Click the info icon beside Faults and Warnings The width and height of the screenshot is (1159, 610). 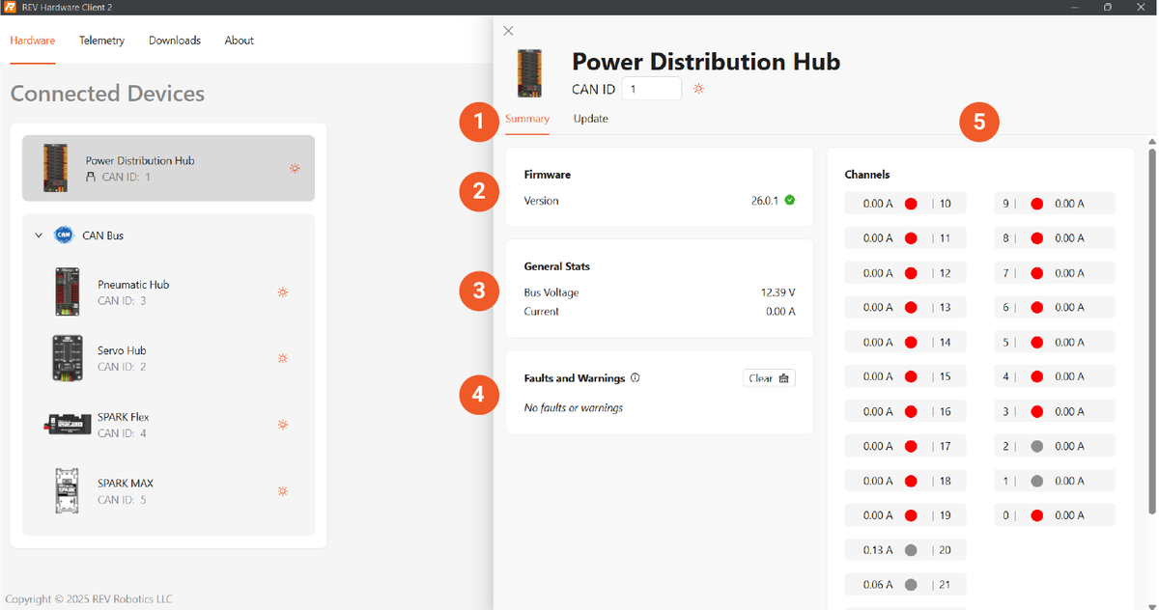[636, 378]
